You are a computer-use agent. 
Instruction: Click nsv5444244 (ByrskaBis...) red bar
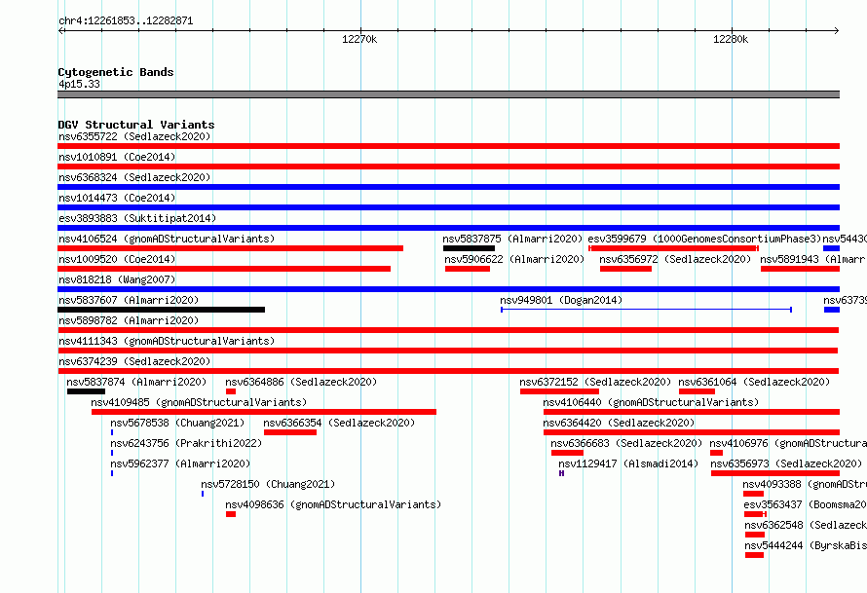[x=754, y=555]
